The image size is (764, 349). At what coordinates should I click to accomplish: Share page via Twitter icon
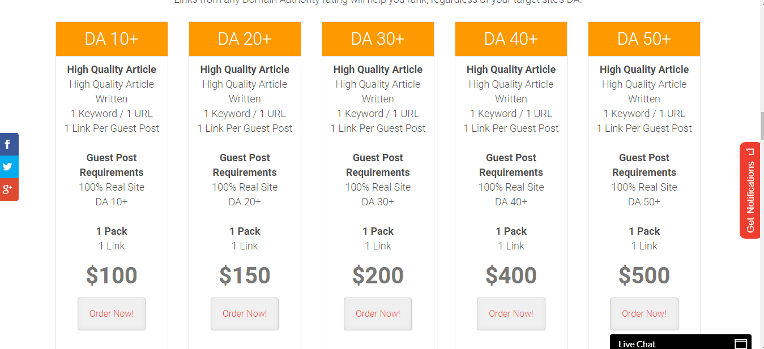(8, 167)
